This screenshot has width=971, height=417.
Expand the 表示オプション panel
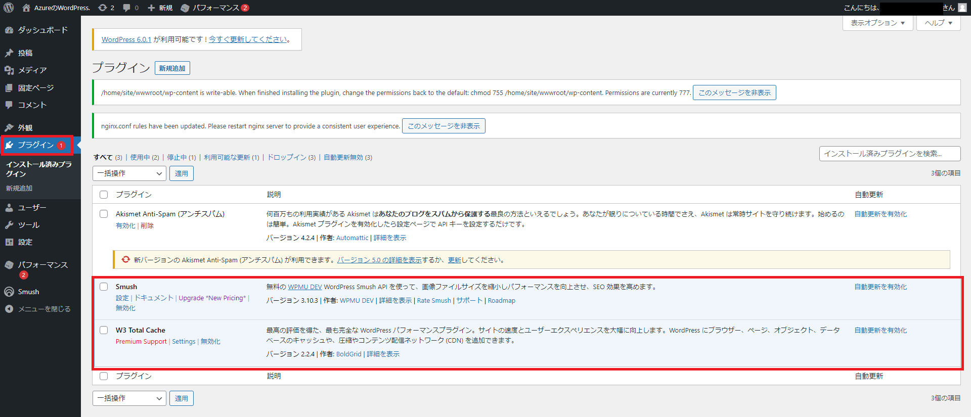click(877, 23)
